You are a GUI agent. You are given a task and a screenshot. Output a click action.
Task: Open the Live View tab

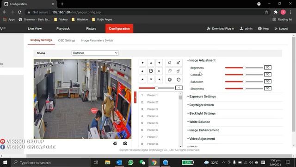click(x=35, y=29)
